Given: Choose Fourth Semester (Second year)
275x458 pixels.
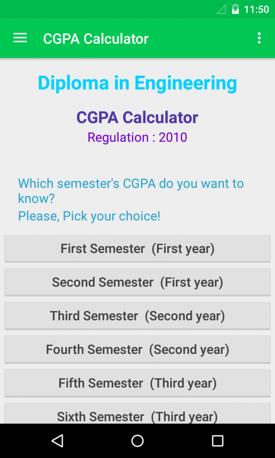Looking at the screenshot, I should (x=137, y=349).
